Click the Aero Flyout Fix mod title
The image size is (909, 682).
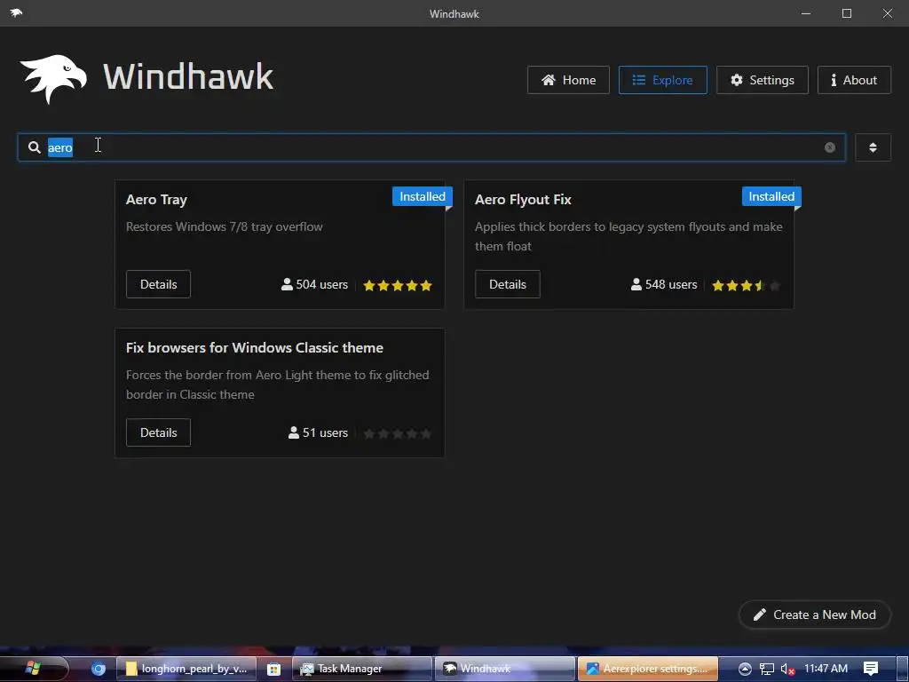coord(523,200)
